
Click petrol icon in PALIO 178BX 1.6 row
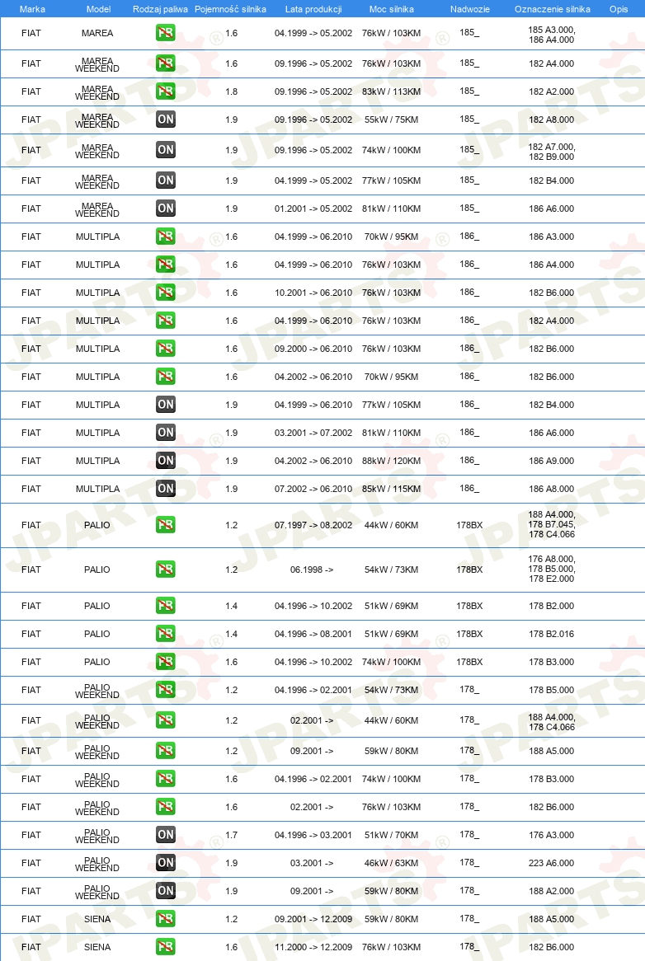click(166, 662)
